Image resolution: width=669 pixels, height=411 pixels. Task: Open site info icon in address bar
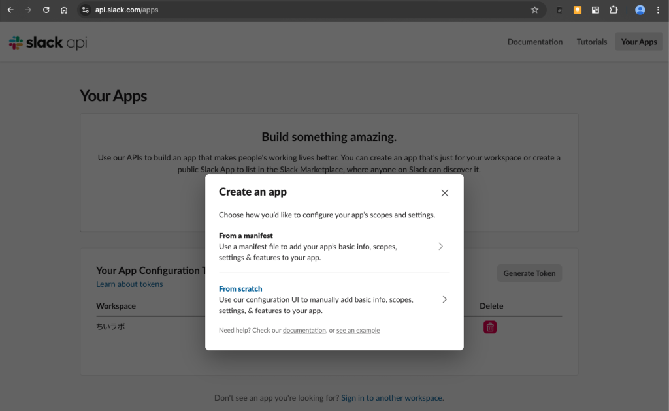pos(86,10)
